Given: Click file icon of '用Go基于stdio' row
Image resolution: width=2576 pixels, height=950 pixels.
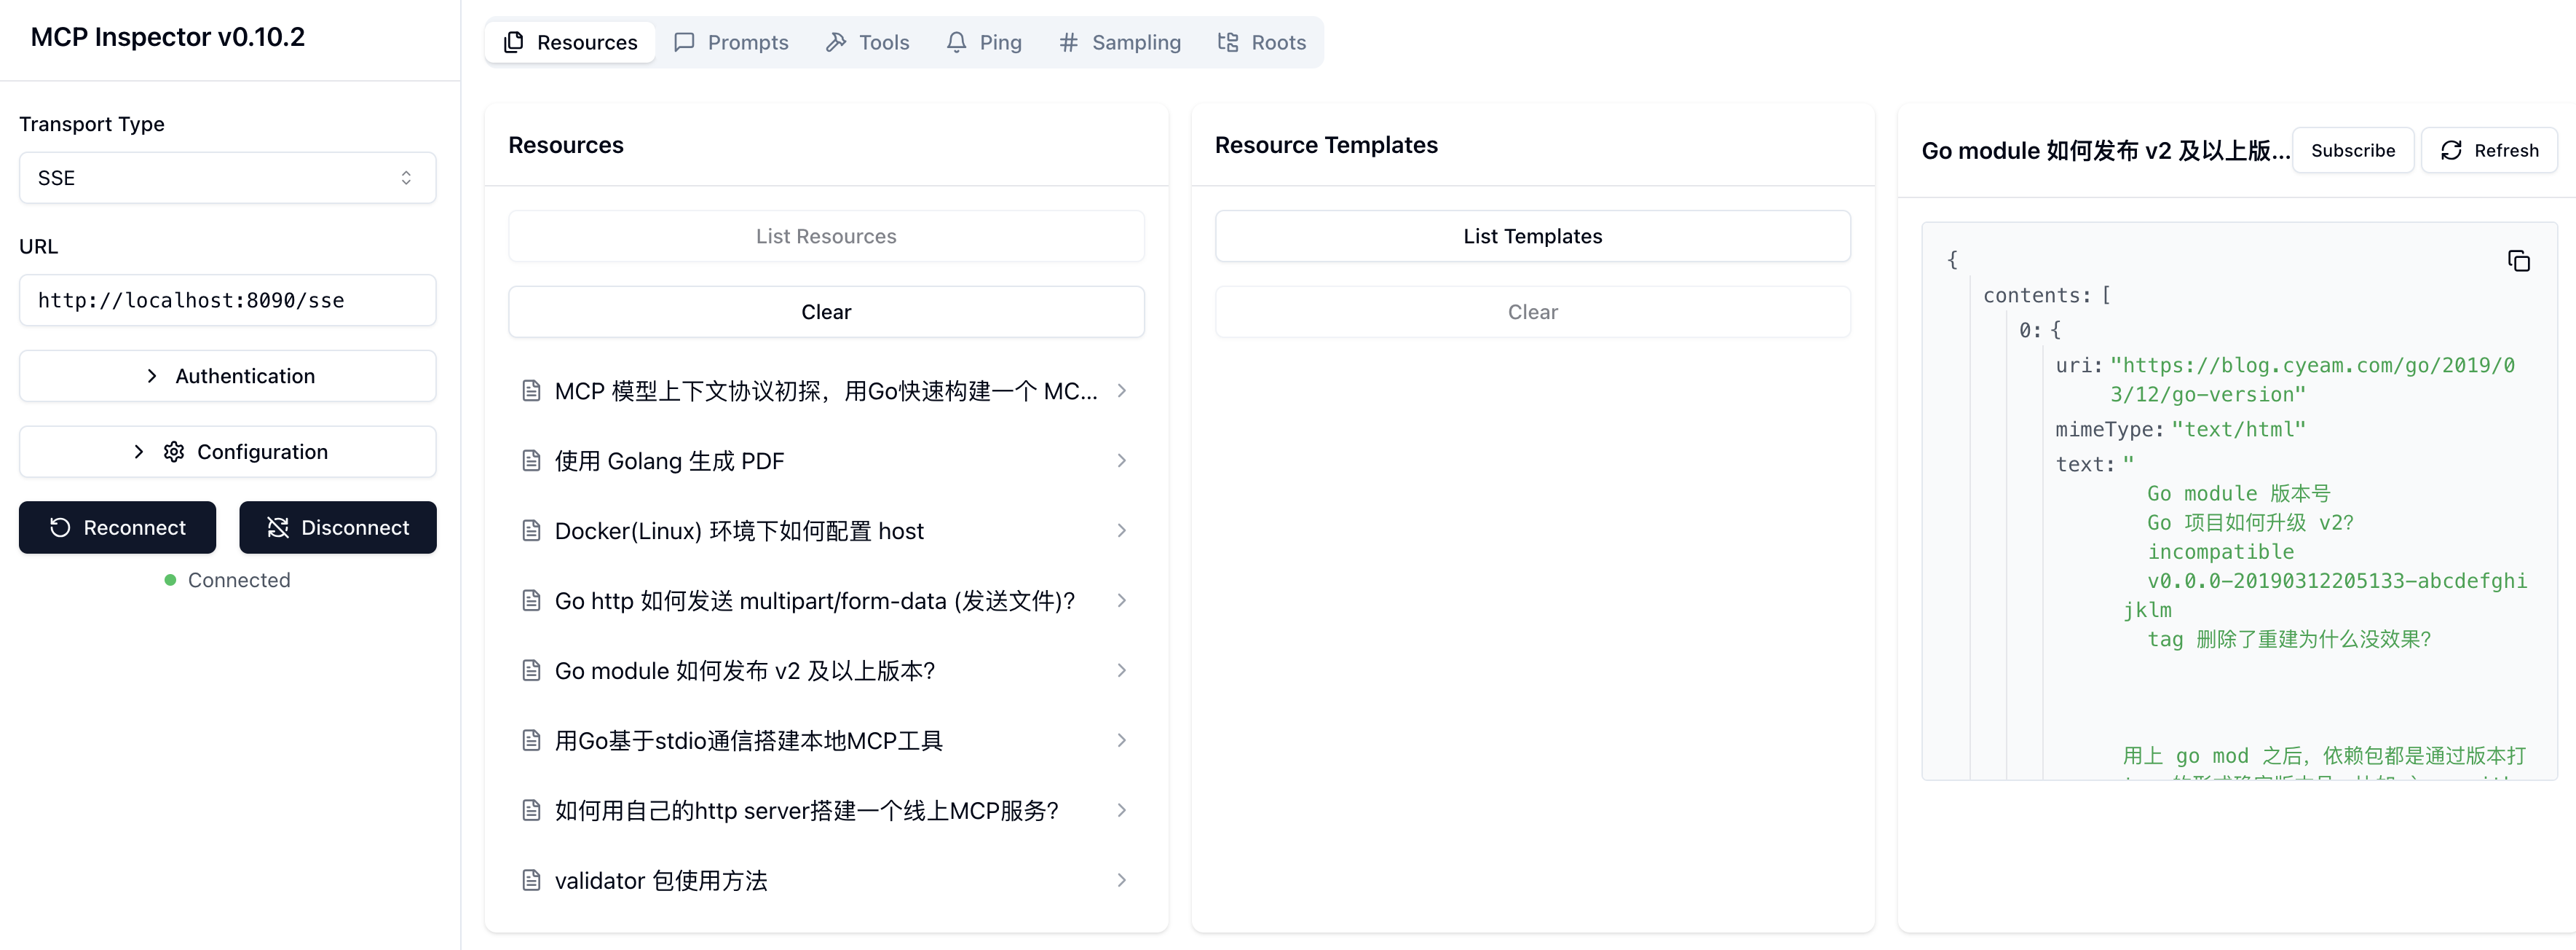Looking at the screenshot, I should point(532,741).
